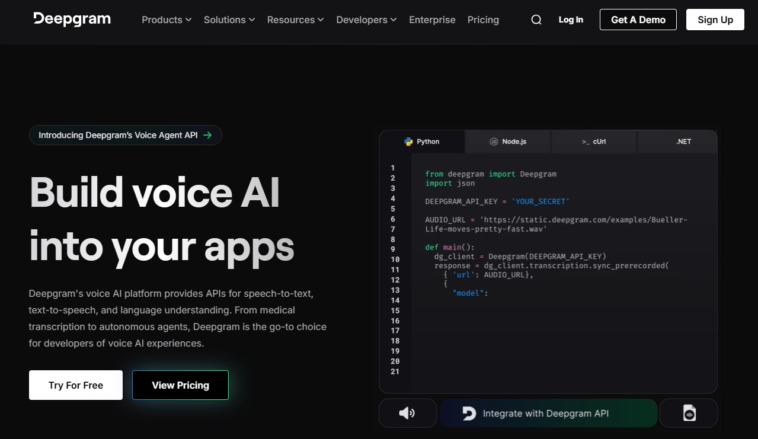Click the speaker audio icon button
This screenshot has height=439, width=758.
pyautogui.click(x=408, y=413)
